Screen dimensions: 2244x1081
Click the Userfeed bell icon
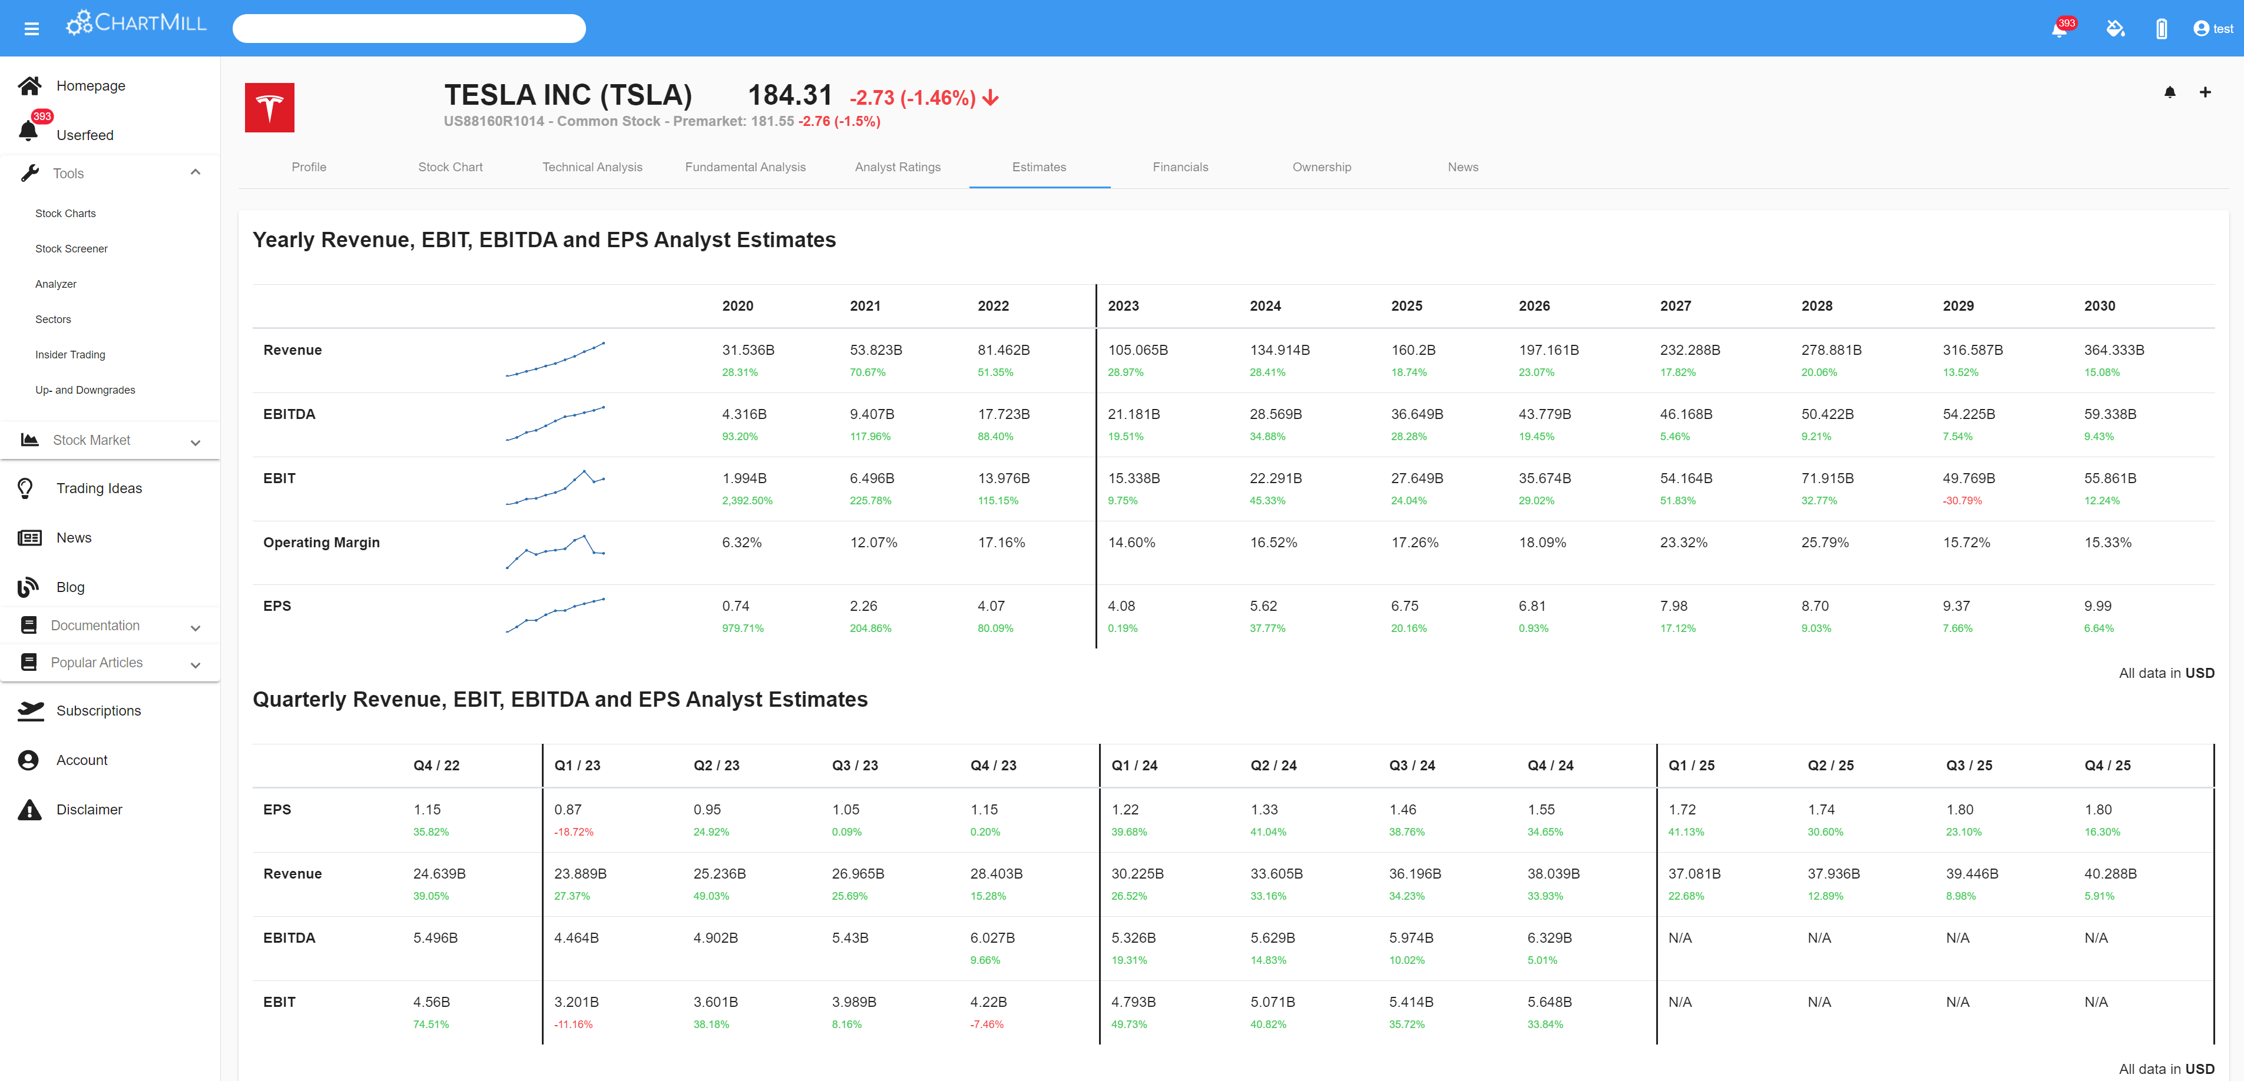28,131
